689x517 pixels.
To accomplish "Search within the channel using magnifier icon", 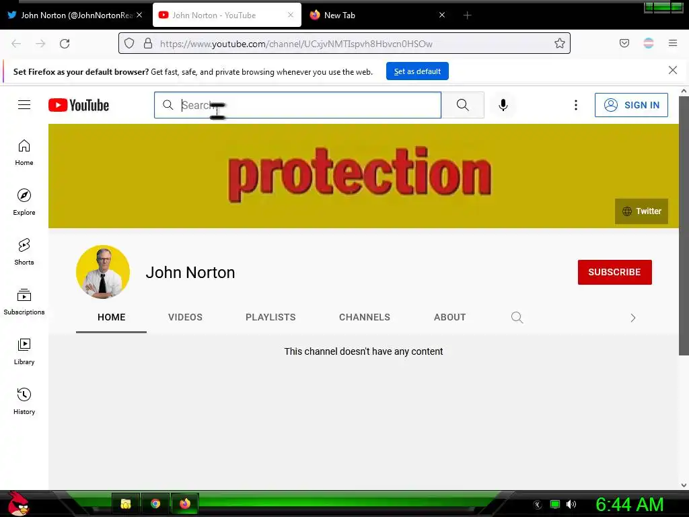I will pyautogui.click(x=517, y=318).
